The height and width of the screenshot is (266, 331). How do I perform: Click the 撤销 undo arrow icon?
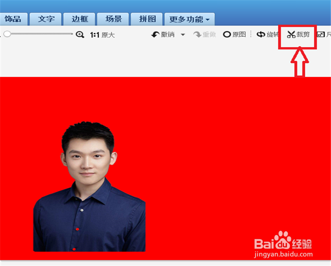[x=155, y=34]
